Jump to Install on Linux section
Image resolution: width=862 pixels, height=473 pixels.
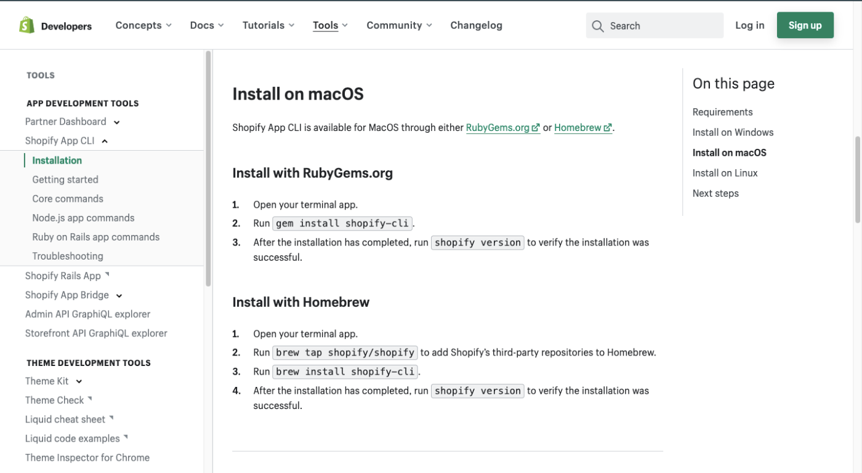click(x=725, y=173)
